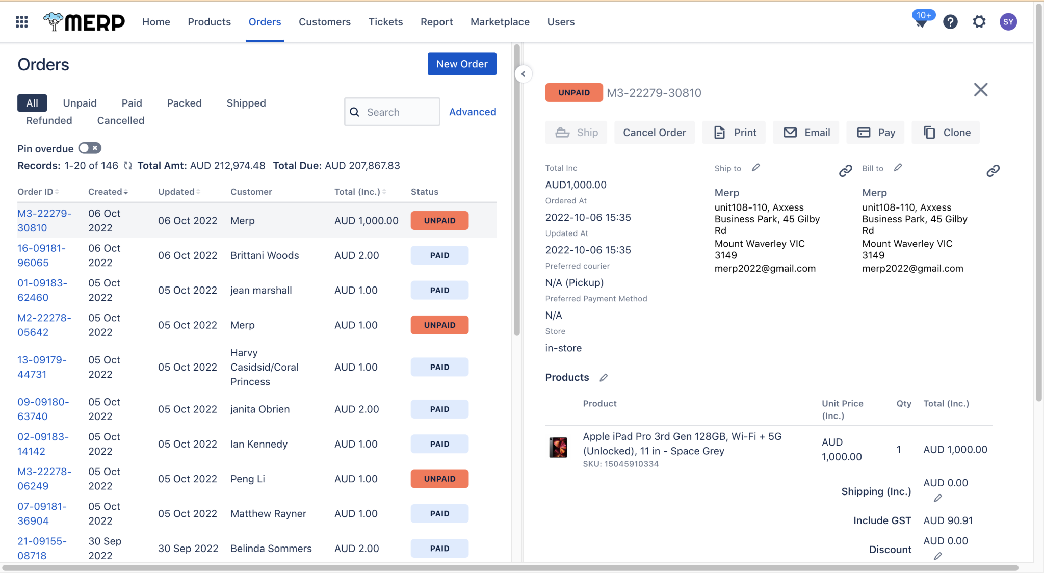Clone the order with the Clone icon
The width and height of the screenshot is (1044, 573).
[945, 132]
